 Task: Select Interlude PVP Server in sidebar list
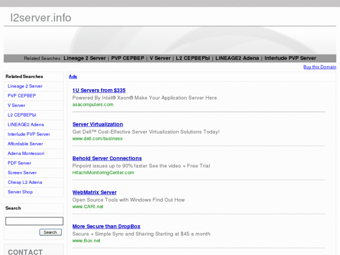(x=29, y=134)
